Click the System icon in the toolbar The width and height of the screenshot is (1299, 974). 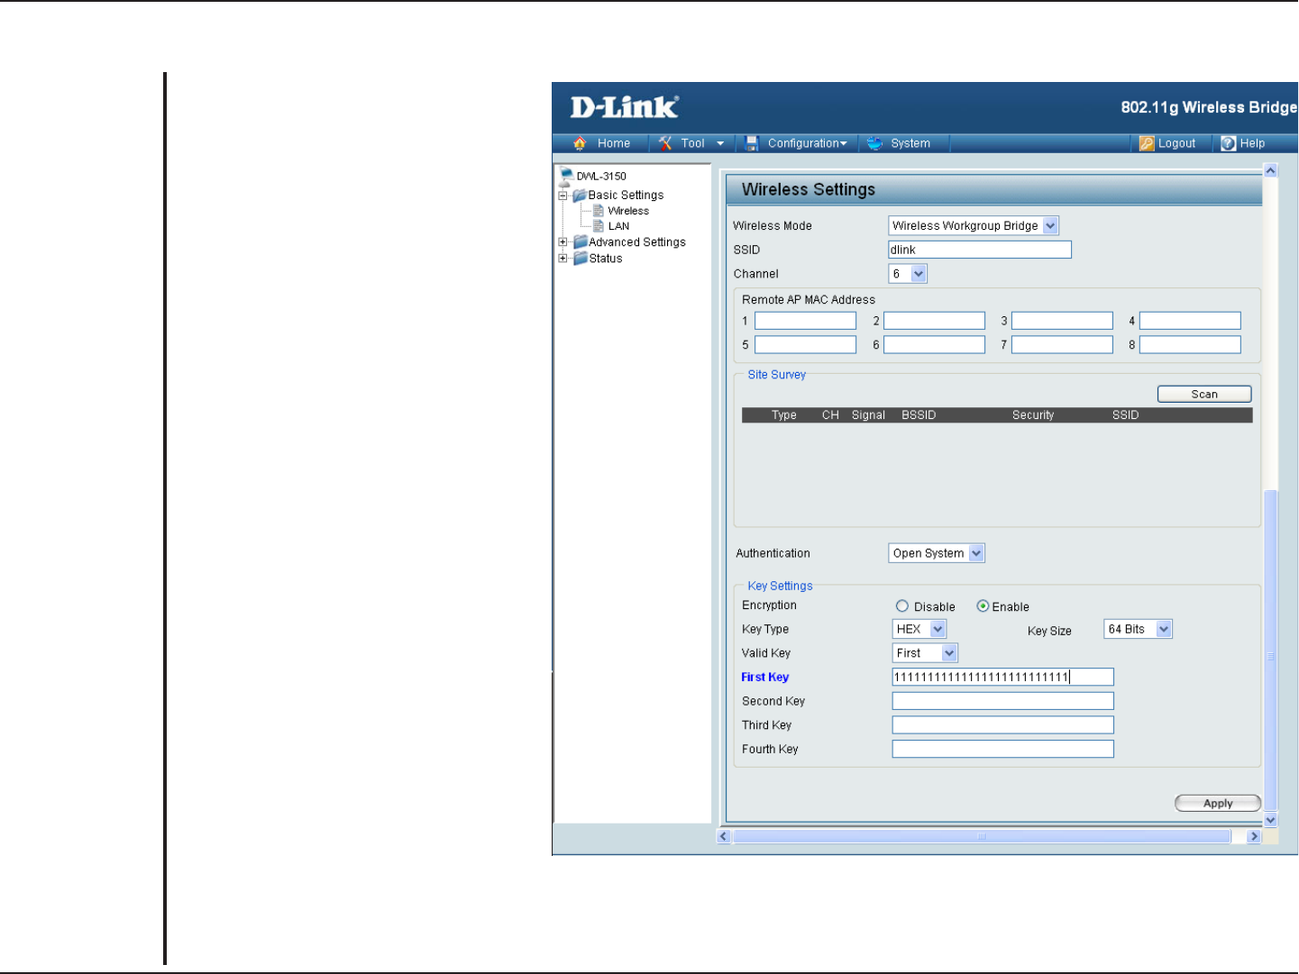click(874, 143)
